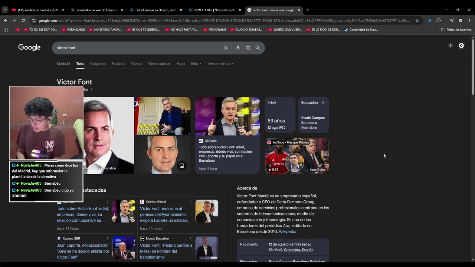This screenshot has width=475, height=267.
Task: Open the Extensions puzzle piece menu
Action: point(439,20)
